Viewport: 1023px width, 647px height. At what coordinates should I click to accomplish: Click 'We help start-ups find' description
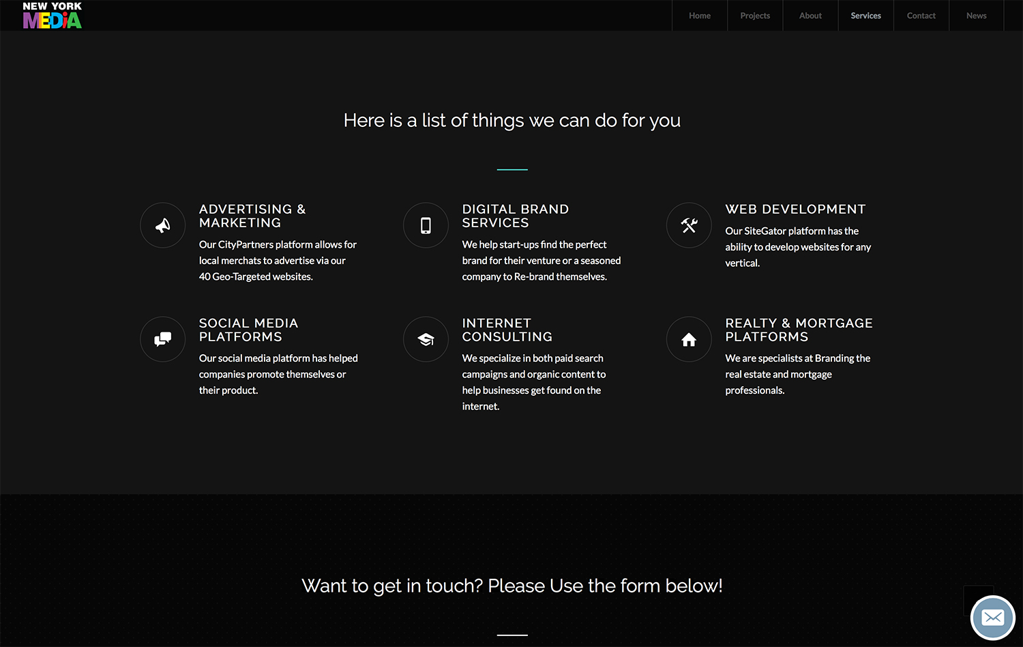pos(542,261)
